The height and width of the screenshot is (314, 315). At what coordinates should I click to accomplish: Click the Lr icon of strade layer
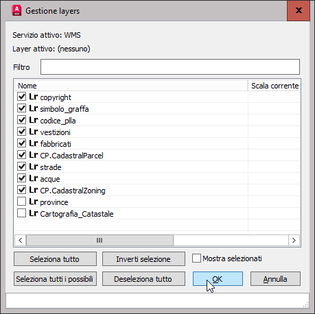pos(34,167)
